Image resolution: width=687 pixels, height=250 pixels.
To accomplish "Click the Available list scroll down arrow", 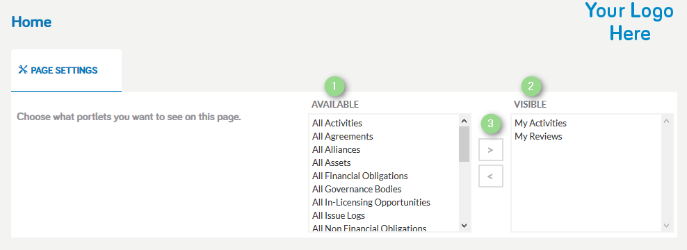I will 464,226.
